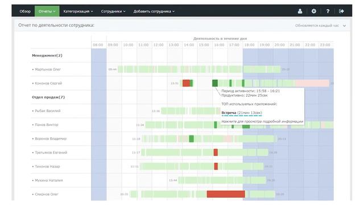
Task: Collapse the Отдел продаж(7) group
Action: pyautogui.click(x=48, y=97)
